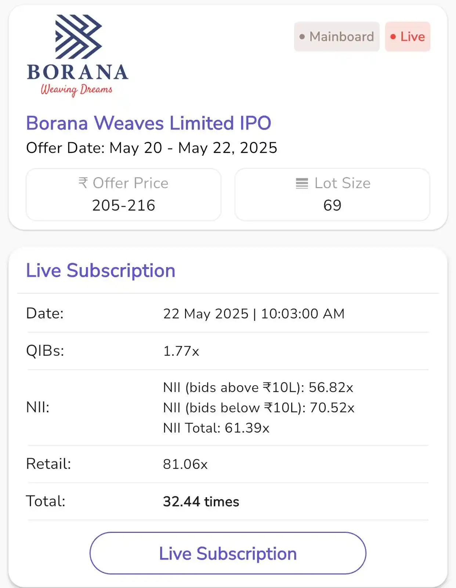Click the gray dot in Mainboard badge
The width and height of the screenshot is (456, 588).
(302, 37)
